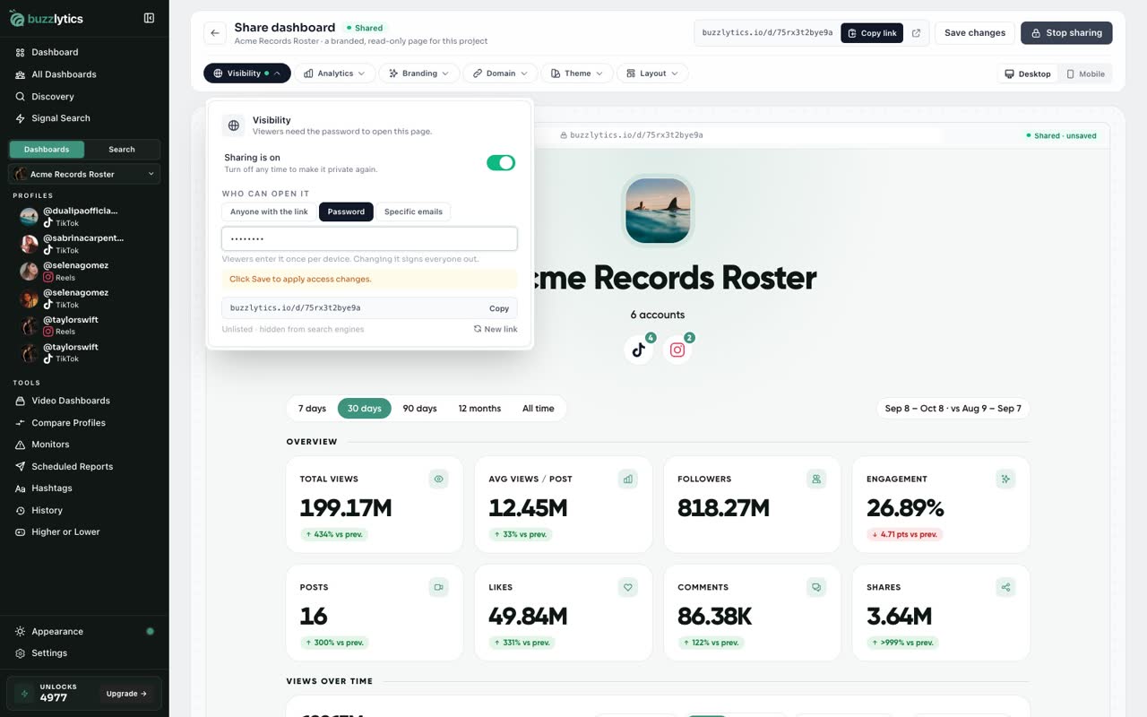Turn off the Sharing is on switch
The image size is (1147, 717).
(501, 162)
